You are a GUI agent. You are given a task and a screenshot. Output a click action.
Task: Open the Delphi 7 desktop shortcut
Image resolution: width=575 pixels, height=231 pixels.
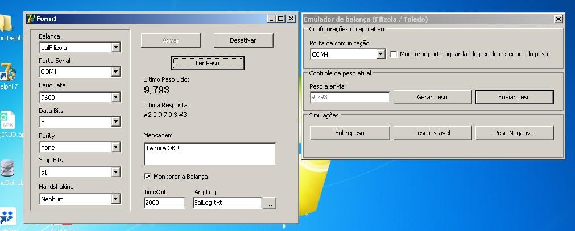tap(7, 72)
